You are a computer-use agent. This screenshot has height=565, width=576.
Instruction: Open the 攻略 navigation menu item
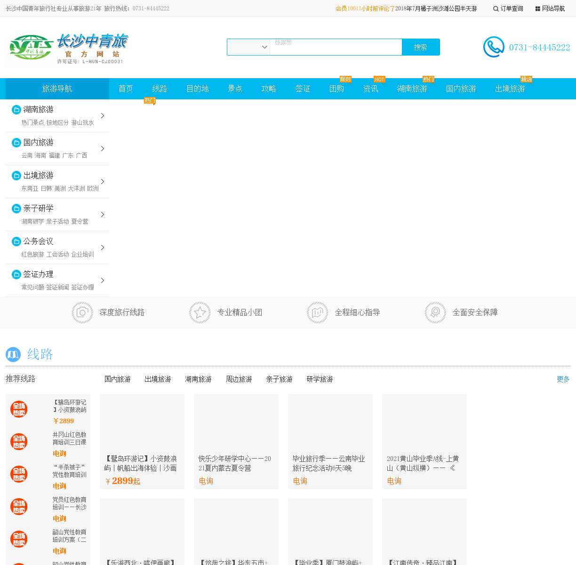(269, 89)
